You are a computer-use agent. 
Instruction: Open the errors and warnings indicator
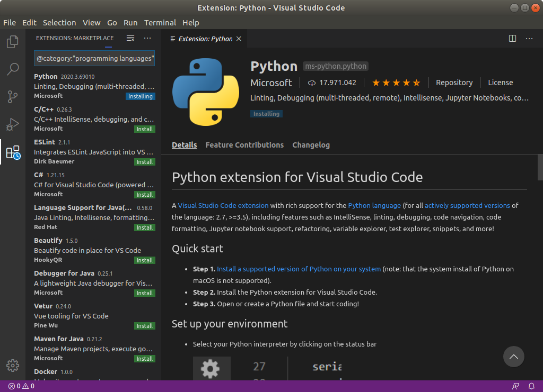(21, 386)
